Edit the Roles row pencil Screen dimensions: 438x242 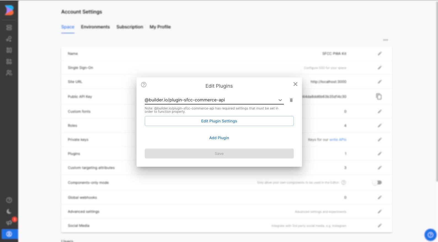click(x=380, y=125)
